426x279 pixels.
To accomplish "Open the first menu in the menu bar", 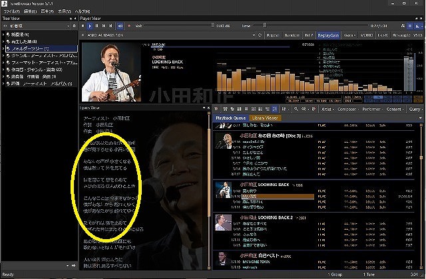I will tap(11, 12).
